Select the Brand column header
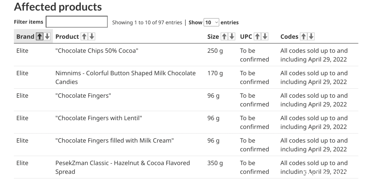Image resolution: width=368 pixels, height=180 pixels. (x=33, y=36)
